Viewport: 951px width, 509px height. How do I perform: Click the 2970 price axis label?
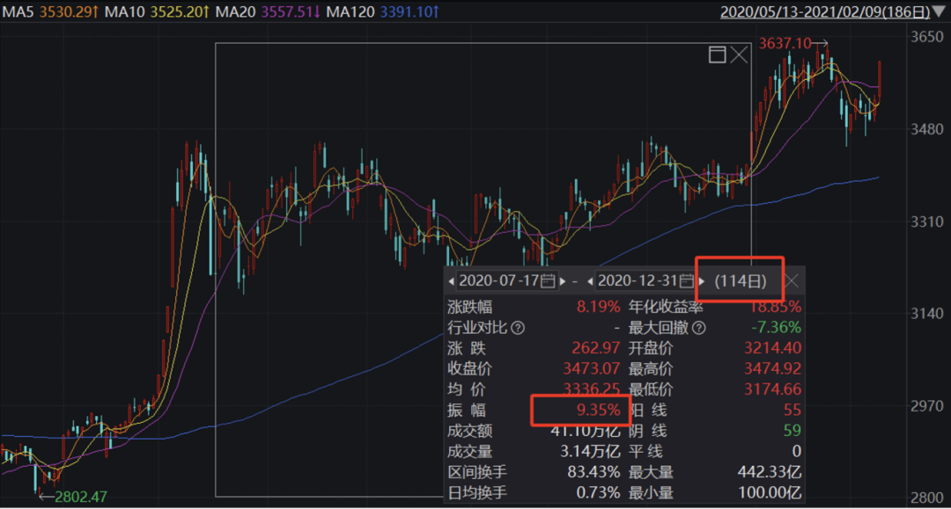927,405
